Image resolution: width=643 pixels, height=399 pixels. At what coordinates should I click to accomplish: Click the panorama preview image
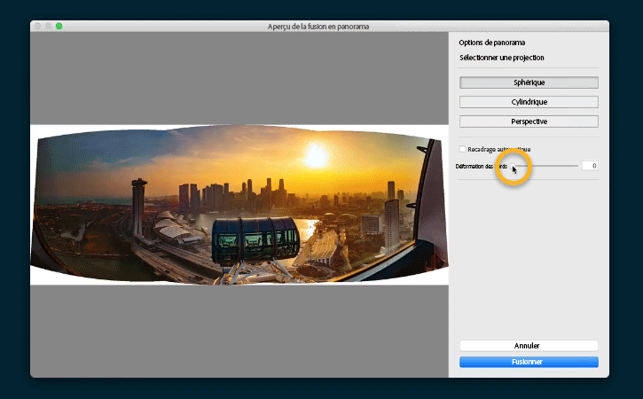click(239, 205)
